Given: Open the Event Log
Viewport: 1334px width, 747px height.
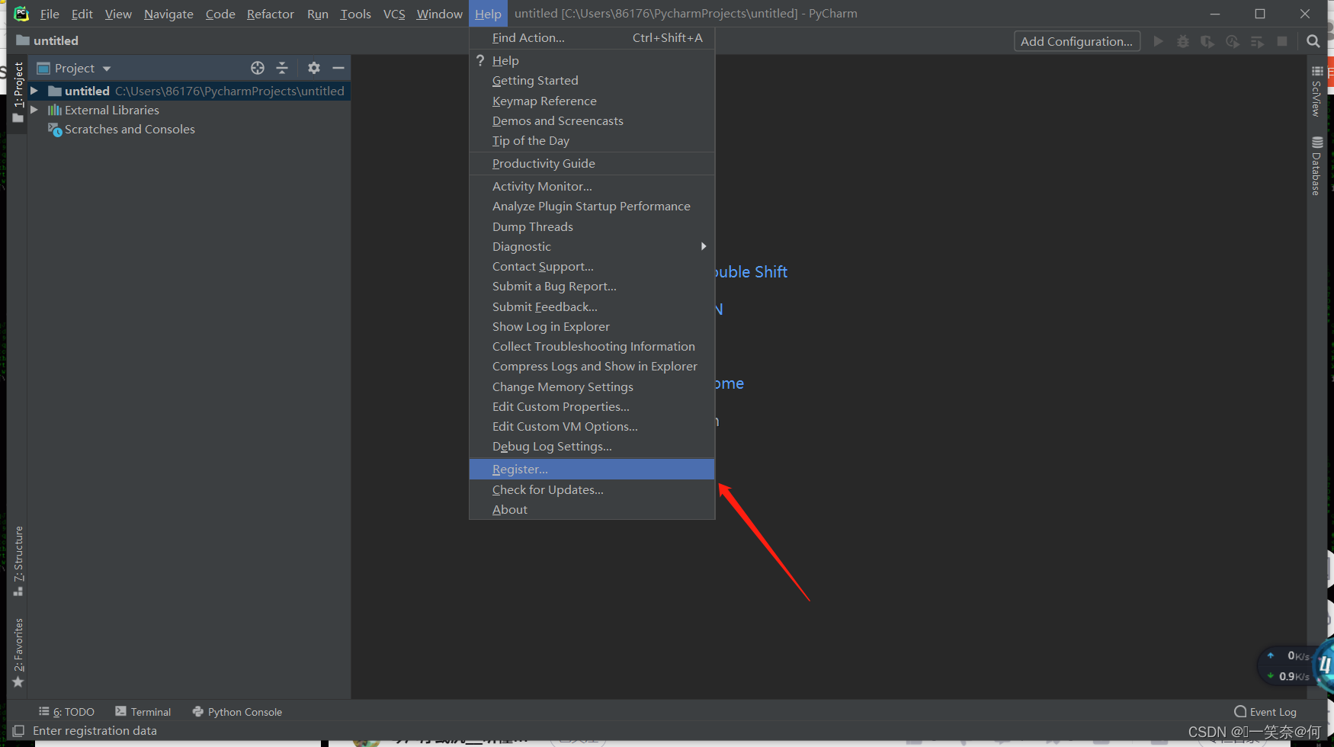Looking at the screenshot, I should pyautogui.click(x=1265, y=712).
